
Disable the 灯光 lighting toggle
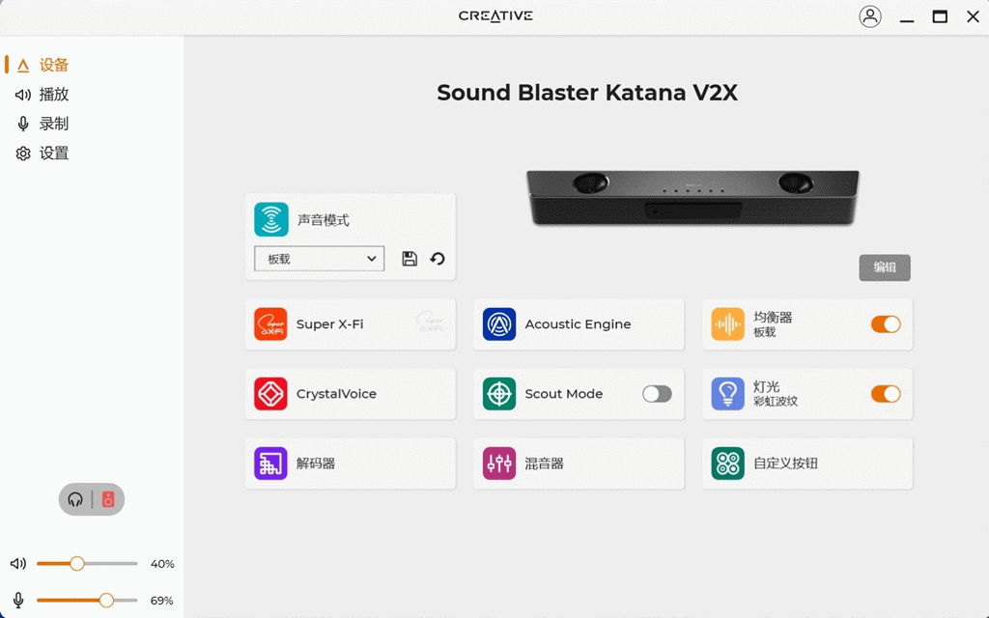point(886,394)
